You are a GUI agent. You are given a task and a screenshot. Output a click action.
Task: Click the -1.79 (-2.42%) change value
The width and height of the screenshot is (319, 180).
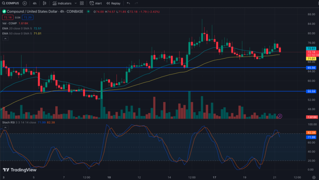pos(149,12)
